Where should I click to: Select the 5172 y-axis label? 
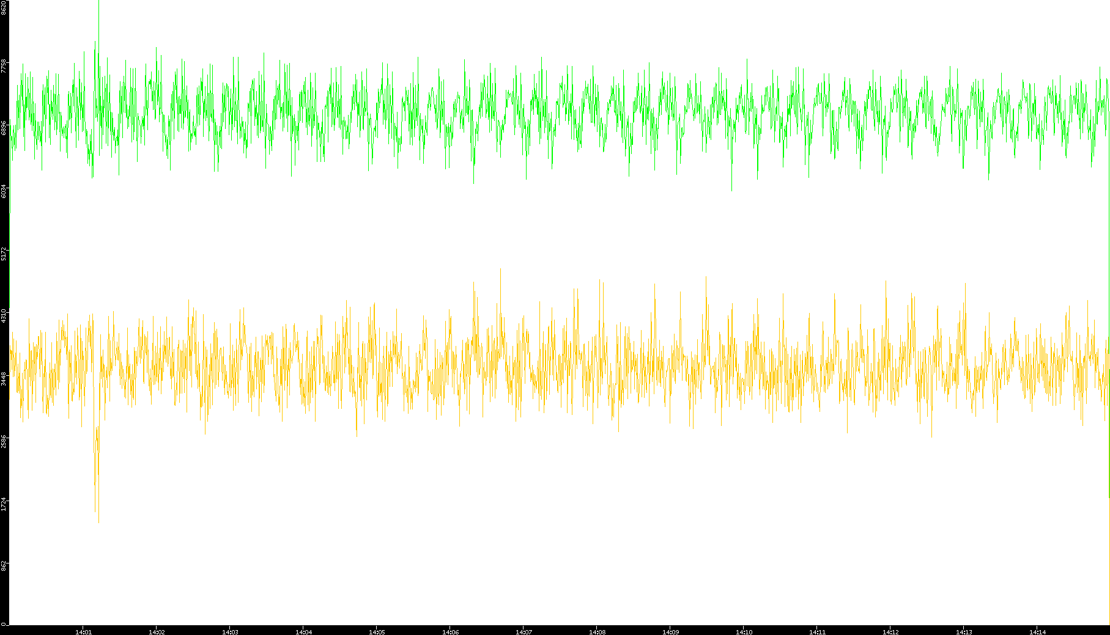[4, 253]
